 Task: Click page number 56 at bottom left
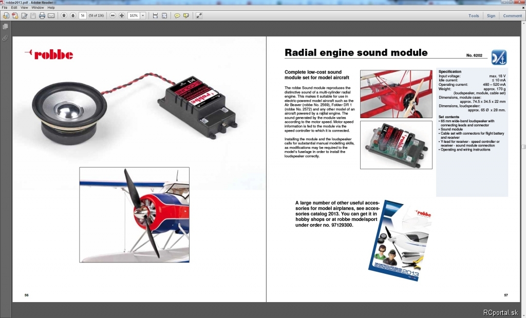(27, 295)
